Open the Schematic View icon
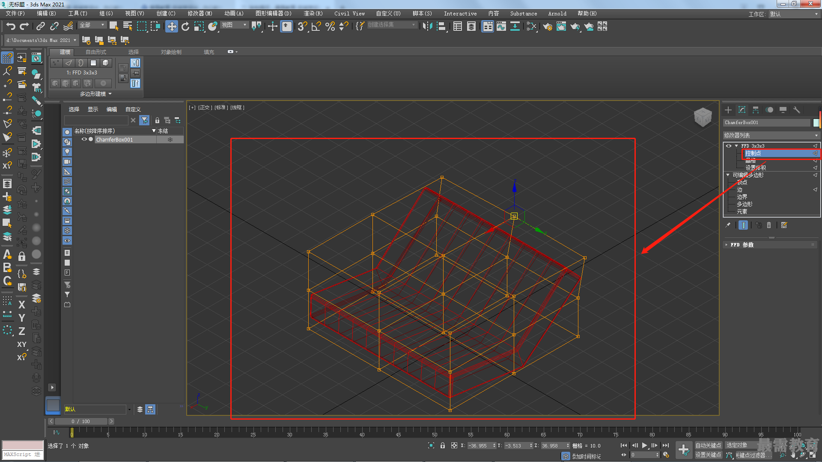 515,27
